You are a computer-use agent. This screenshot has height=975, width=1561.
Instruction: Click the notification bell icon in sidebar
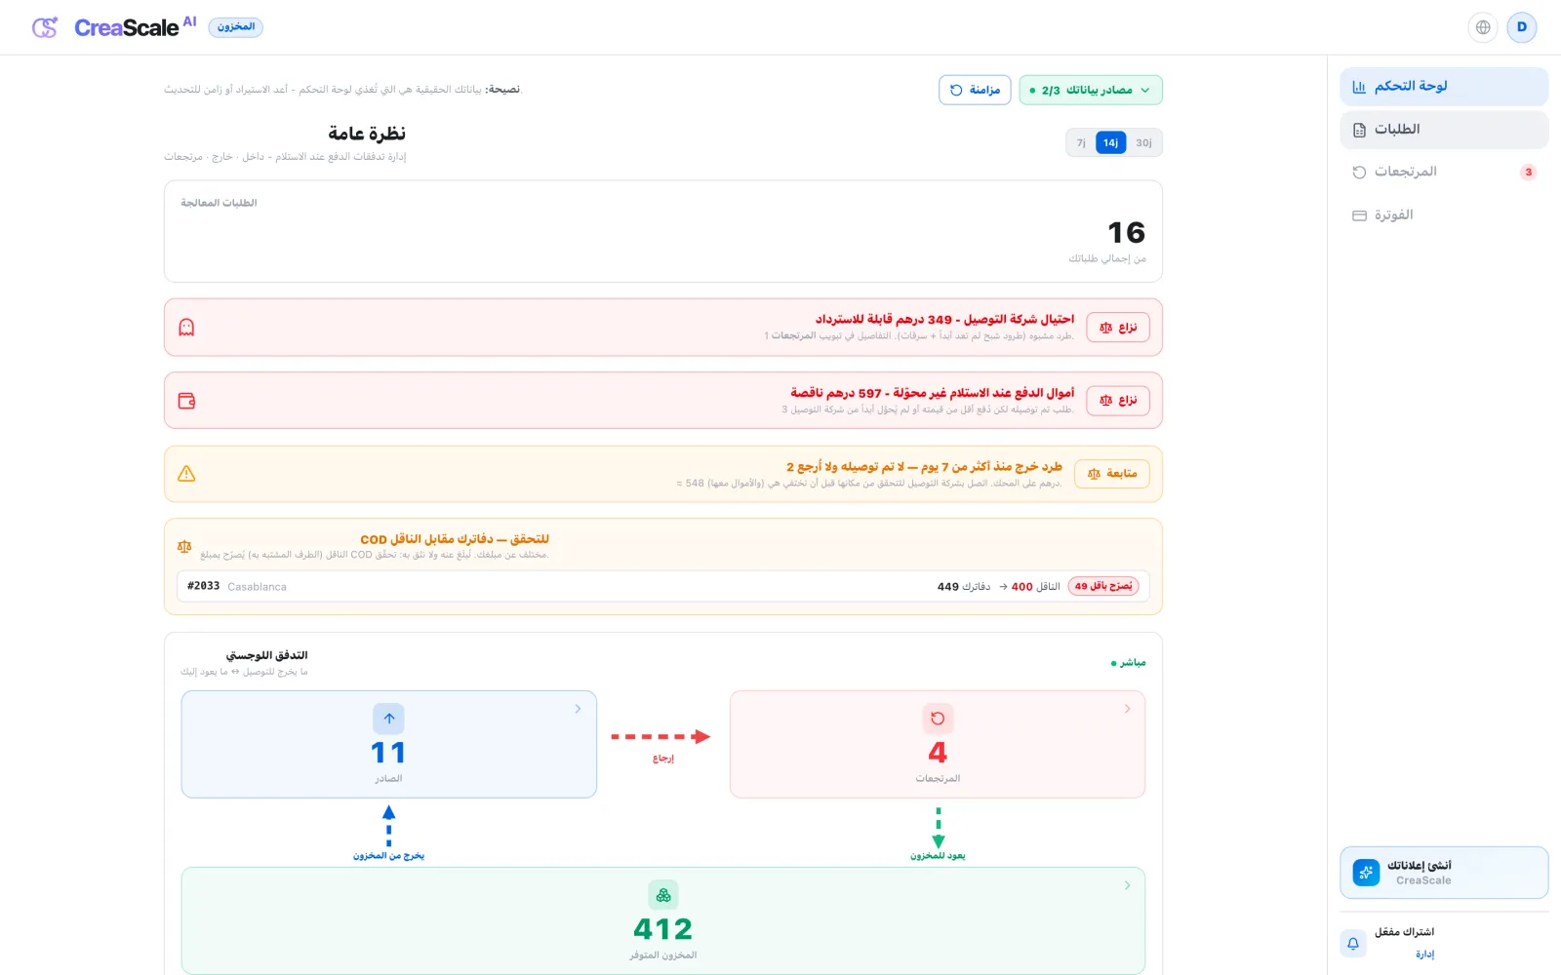(x=1353, y=943)
